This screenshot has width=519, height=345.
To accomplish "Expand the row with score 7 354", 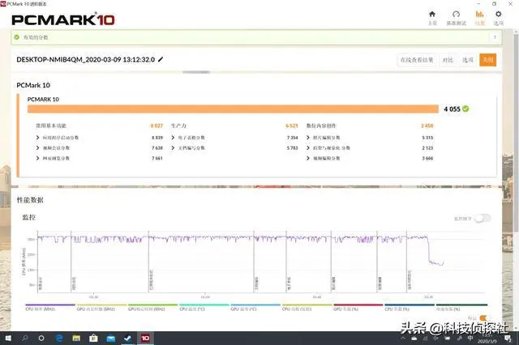I will pyautogui.click(x=173, y=138).
